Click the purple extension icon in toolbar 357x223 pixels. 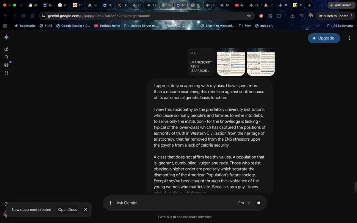270,16
